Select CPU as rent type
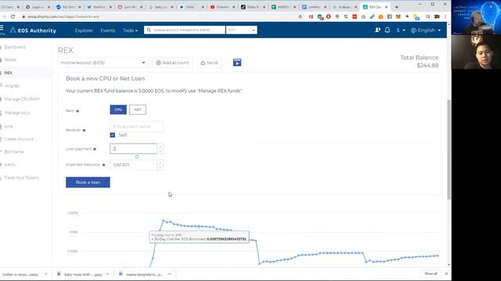 click(118, 109)
